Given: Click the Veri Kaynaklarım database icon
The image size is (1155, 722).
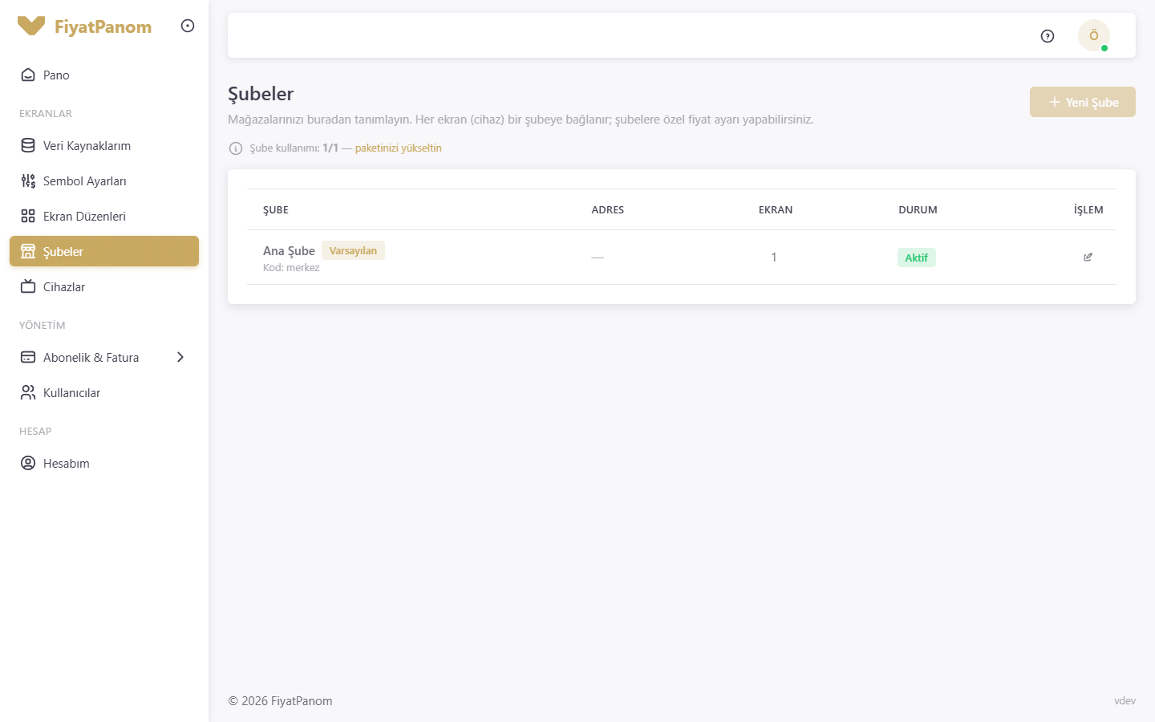Looking at the screenshot, I should pos(28,145).
